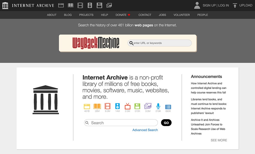Image resolution: width=255 pixels, height=154 pixels.
Task: Click the UPLOAD button at top right
Action: coord(242,5)
